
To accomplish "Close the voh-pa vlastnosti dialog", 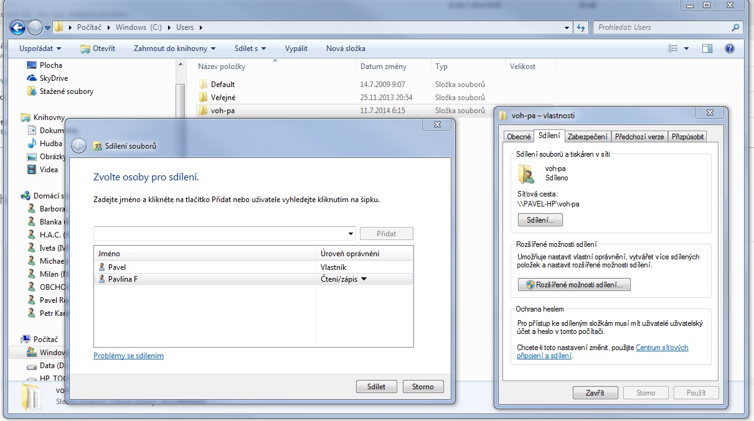I will tap(709, 114).
